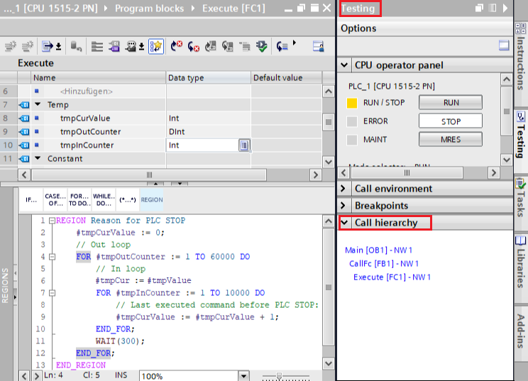Click the blue return arrow lines icon
Image resolution: width=528 pixels, height=381 pixels.
[282, 46]
